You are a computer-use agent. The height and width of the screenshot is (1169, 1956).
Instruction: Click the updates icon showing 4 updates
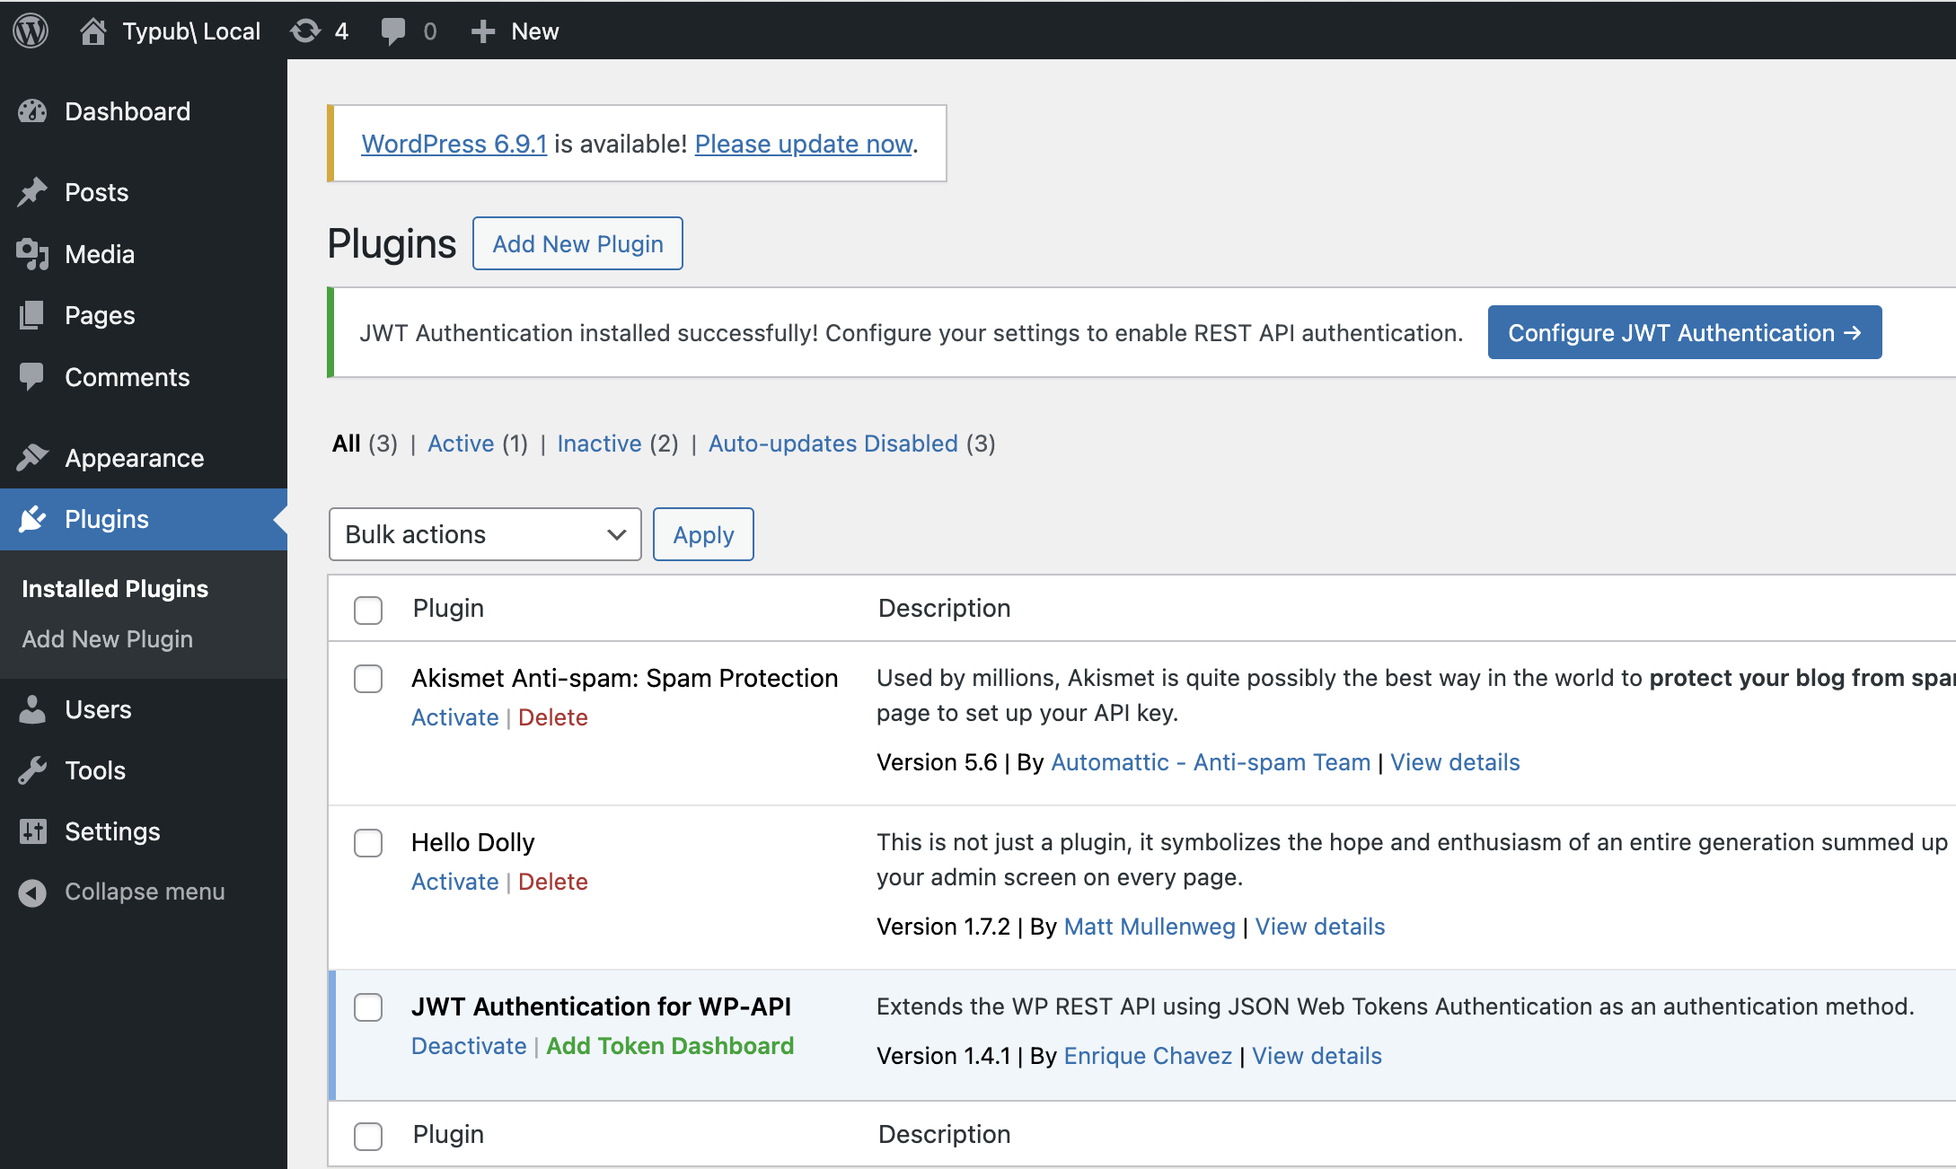306,30
